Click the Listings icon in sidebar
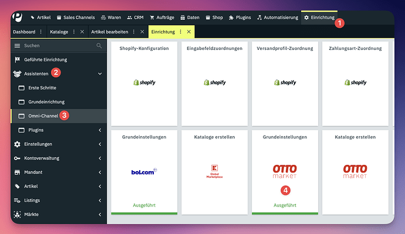The image size is (405, 234). (17, 200)
